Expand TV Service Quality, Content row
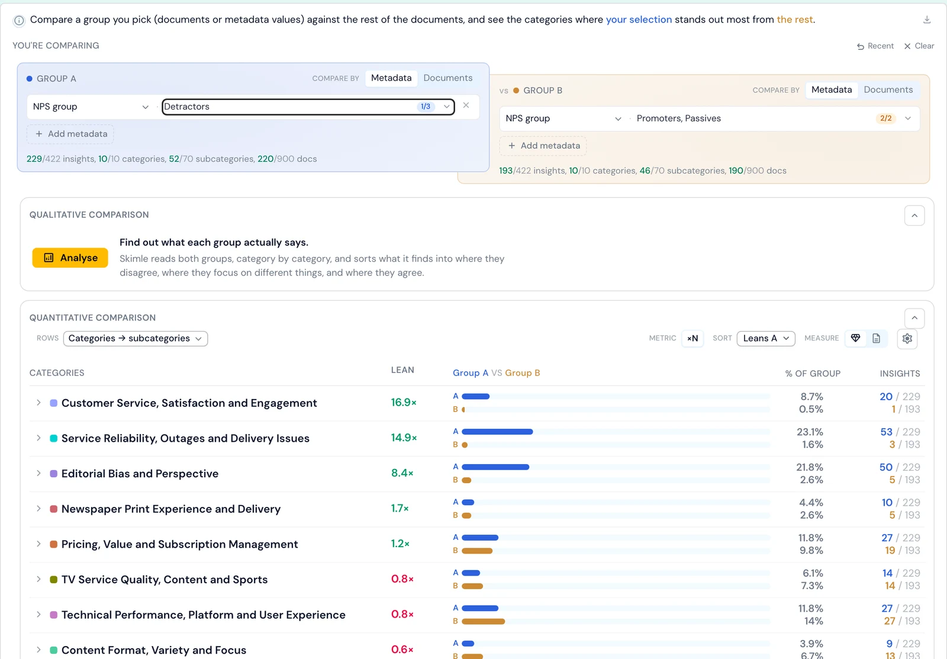Image resolution: width=947 pixels, height=659 pixels. (x=38, y=579)
